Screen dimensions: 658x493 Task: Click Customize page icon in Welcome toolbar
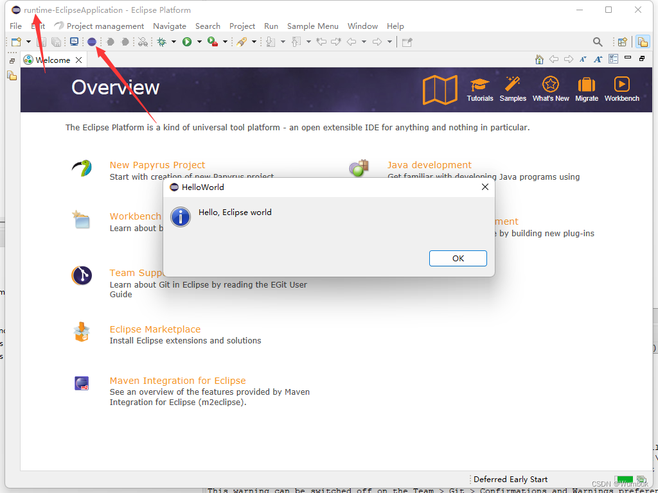pos(613,59)
